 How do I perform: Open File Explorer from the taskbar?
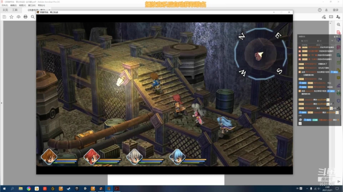20,189
